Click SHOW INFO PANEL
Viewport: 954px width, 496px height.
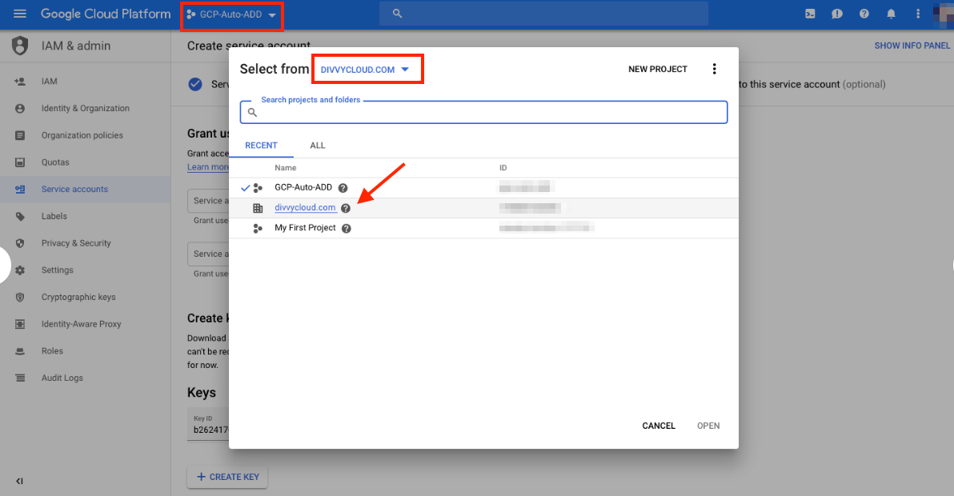pos(912,46)
